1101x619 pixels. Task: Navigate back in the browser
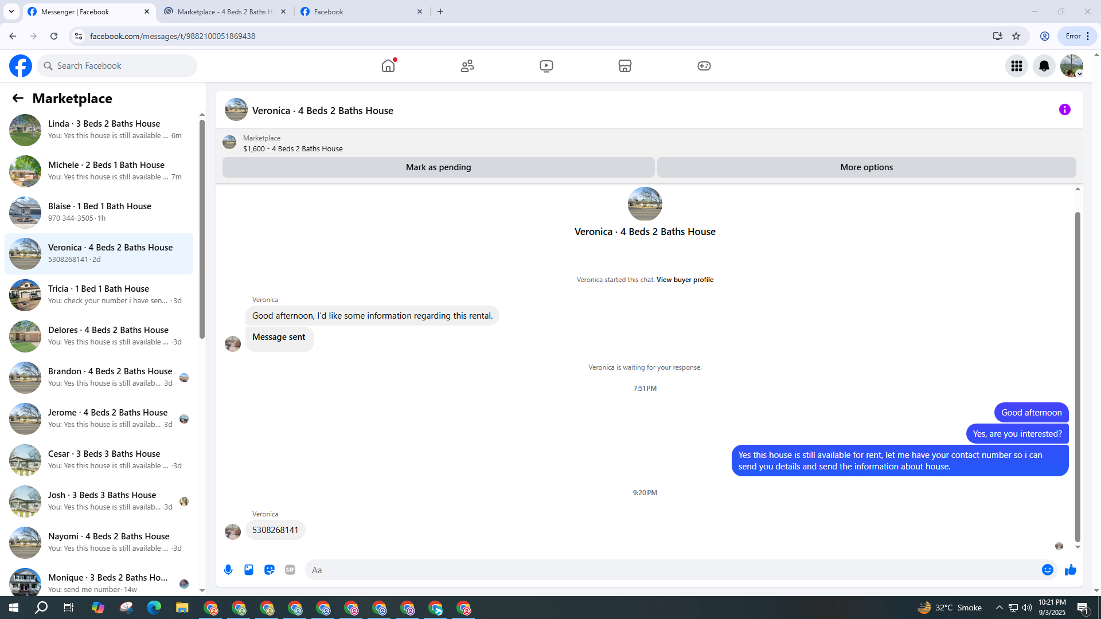coord(13,36)
